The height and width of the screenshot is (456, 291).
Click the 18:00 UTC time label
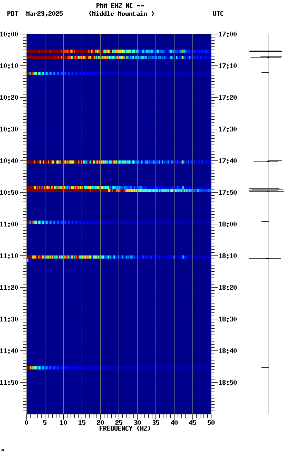point(228,224)
